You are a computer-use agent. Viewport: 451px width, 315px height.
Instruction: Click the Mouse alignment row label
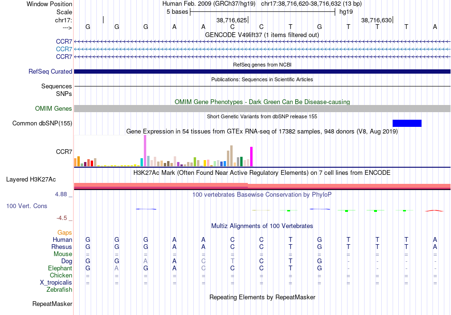click(x=63, y=254)
